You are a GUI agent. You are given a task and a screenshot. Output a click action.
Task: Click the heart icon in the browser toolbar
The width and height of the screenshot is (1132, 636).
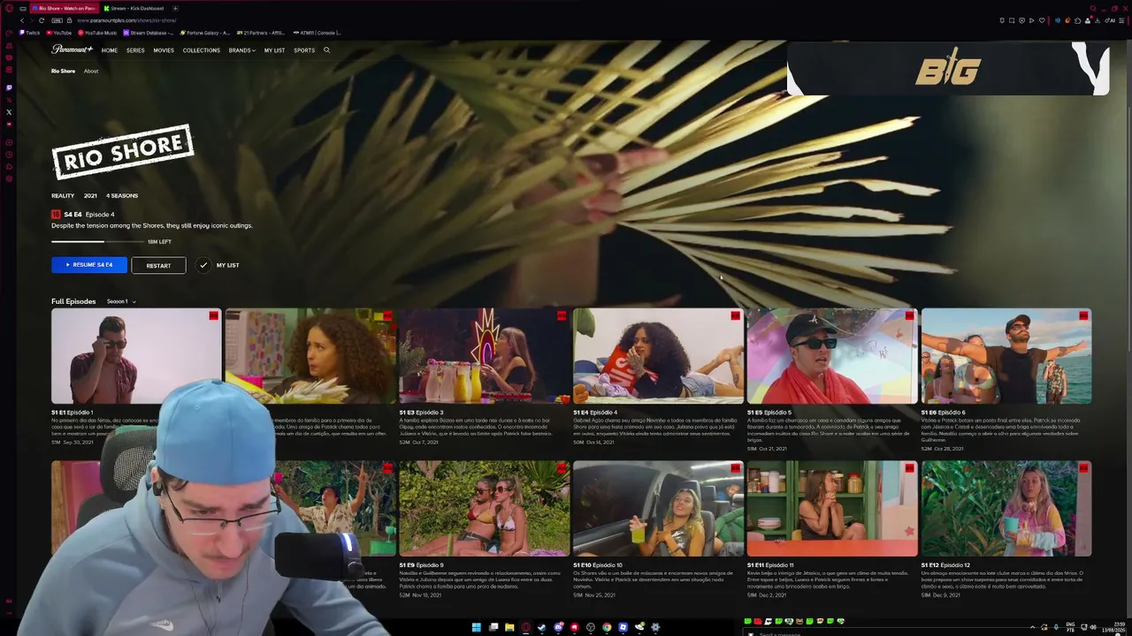pyautogui.click(x=1042, y=20)
